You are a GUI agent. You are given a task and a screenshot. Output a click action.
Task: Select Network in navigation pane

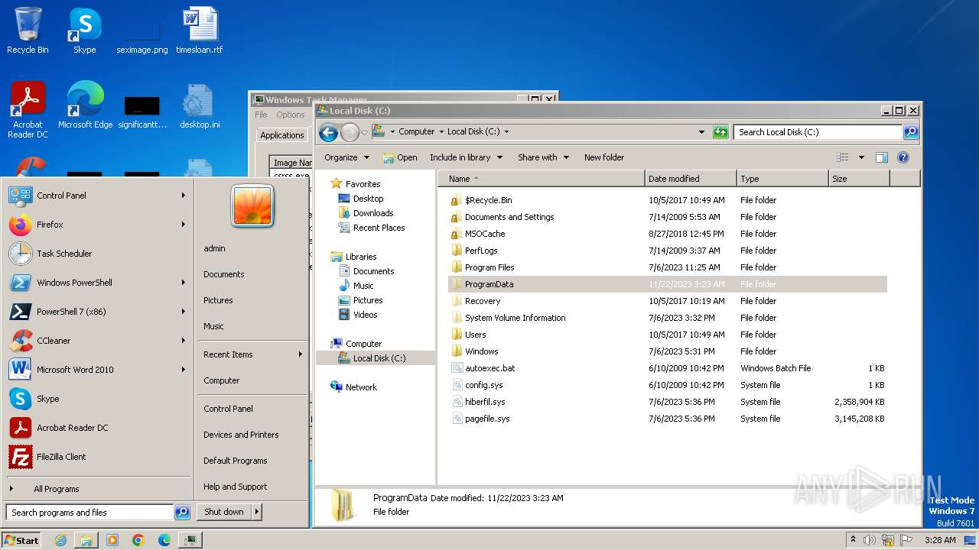(361, 387)
